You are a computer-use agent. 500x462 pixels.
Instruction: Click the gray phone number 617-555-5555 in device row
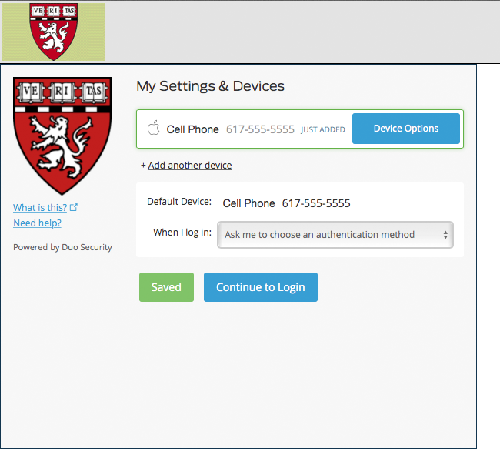click(260, 129)
